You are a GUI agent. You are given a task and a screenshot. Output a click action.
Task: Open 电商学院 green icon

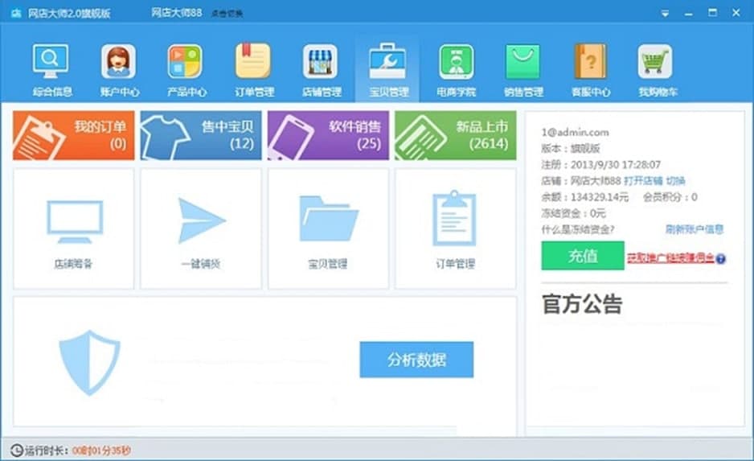[x=456, y=61]
